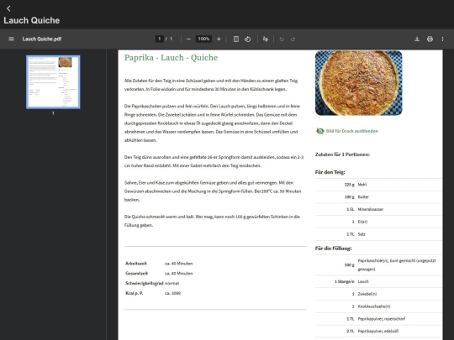Viewport: 454px width, 340px height.
Task: Open the three-dot more actions menu
Action: pyautogui.click(x=442, y=39)
